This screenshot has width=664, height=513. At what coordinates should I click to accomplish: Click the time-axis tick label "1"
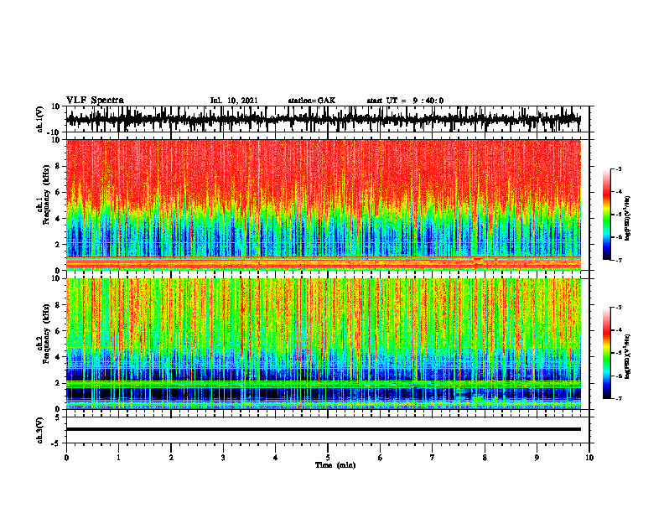pos(118,458)
